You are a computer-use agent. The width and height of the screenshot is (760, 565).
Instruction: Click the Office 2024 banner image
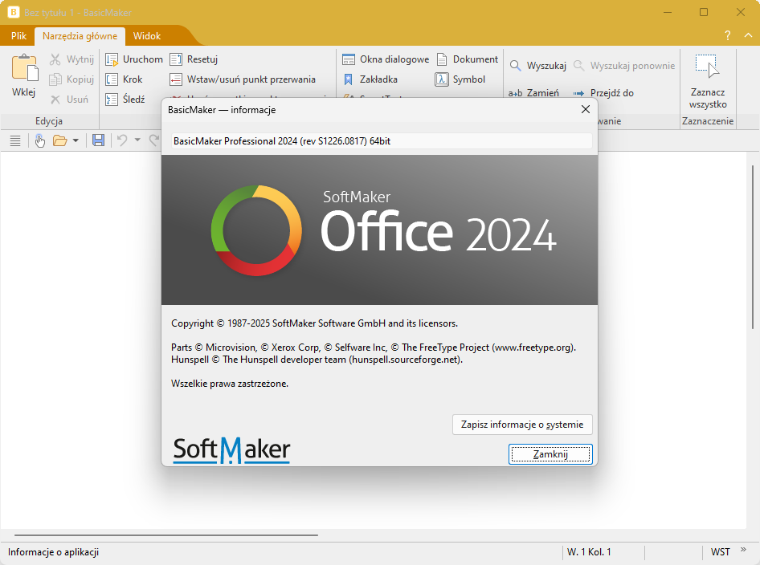coord(379,230)
